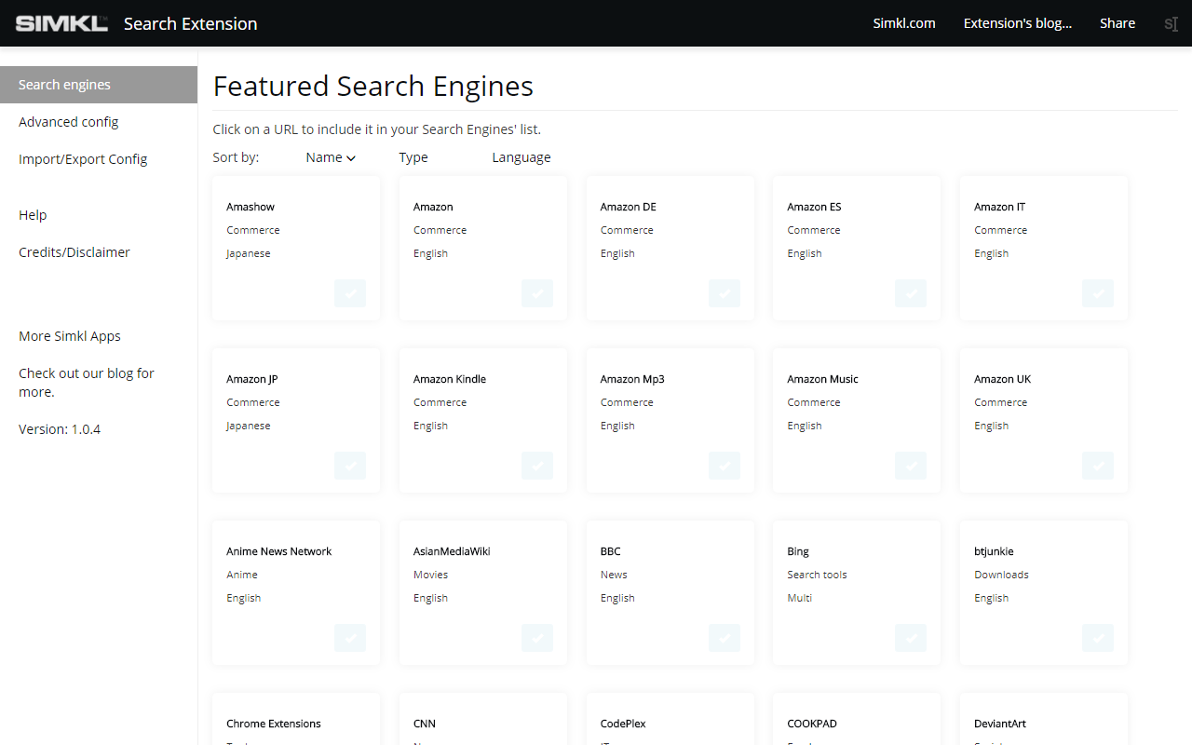Click the CNN engine name
Viewport: 1192px width, 745px height.
pos(425,724)
